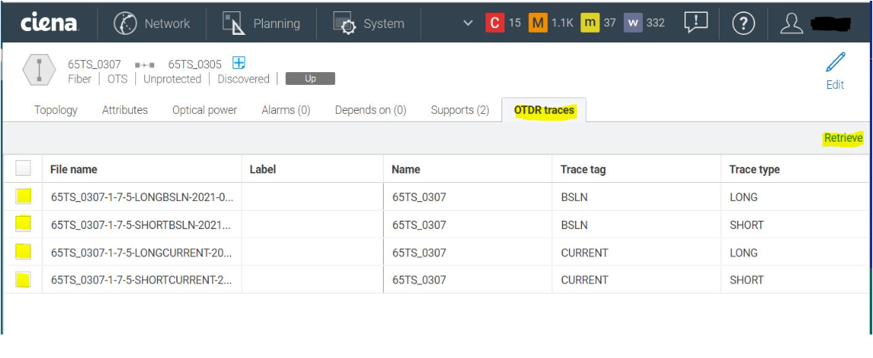The image size is (873, 358).
Task: Check the LONGCURRENT trace row checkbox
Action: tap(24, 251)
